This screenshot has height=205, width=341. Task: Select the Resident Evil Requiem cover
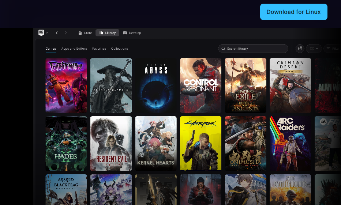(x=111, y=144)
